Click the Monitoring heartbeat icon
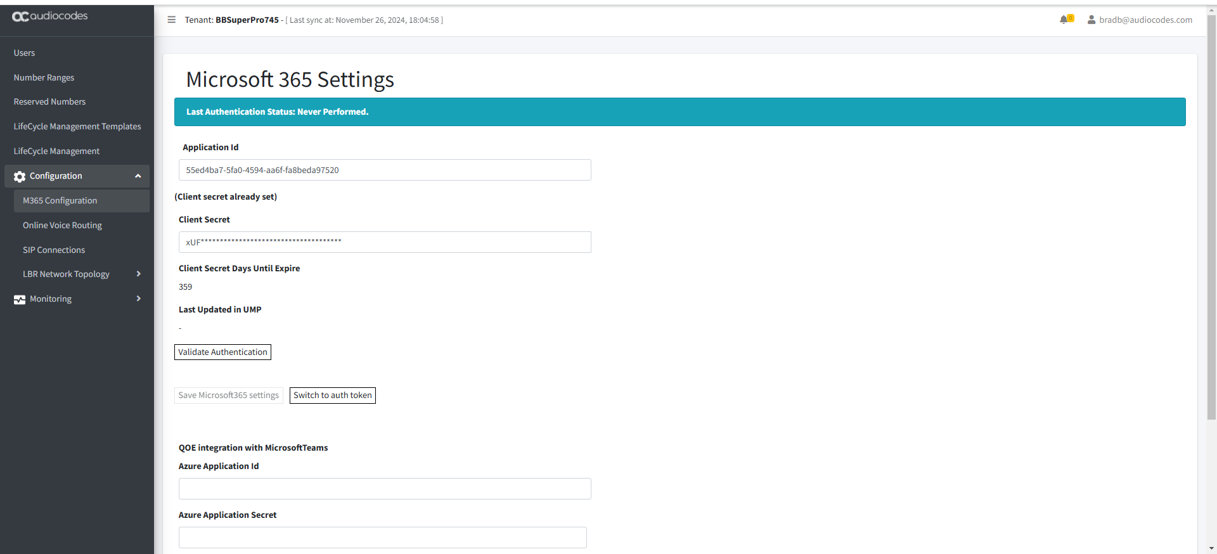Viewport: 1217px width, 554px height. coord(20,299)
